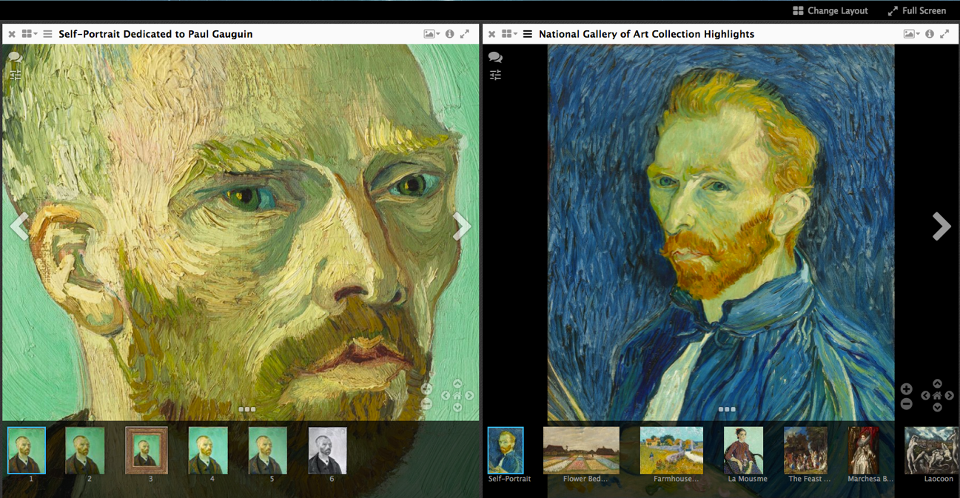Show object info in Gauguin portrait window
This screenshot has height=498, width=960.
pyautogui.click(x=449, y=34)
